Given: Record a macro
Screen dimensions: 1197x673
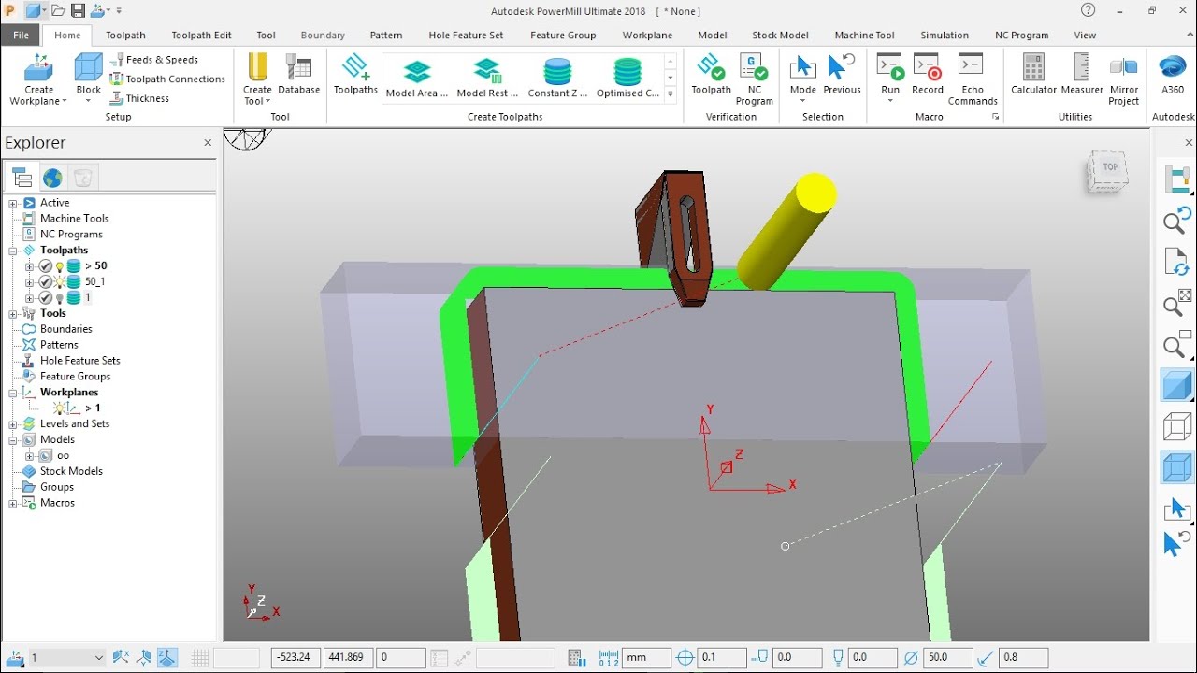Looking at the screenshot, I should tap(928, 74).
